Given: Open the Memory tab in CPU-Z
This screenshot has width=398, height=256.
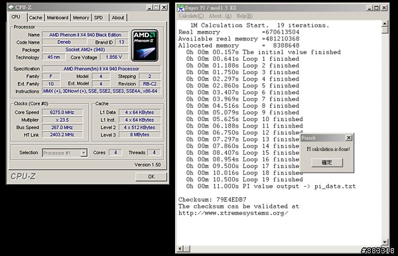Looking at the screenshot, I should tap(81, 17).
